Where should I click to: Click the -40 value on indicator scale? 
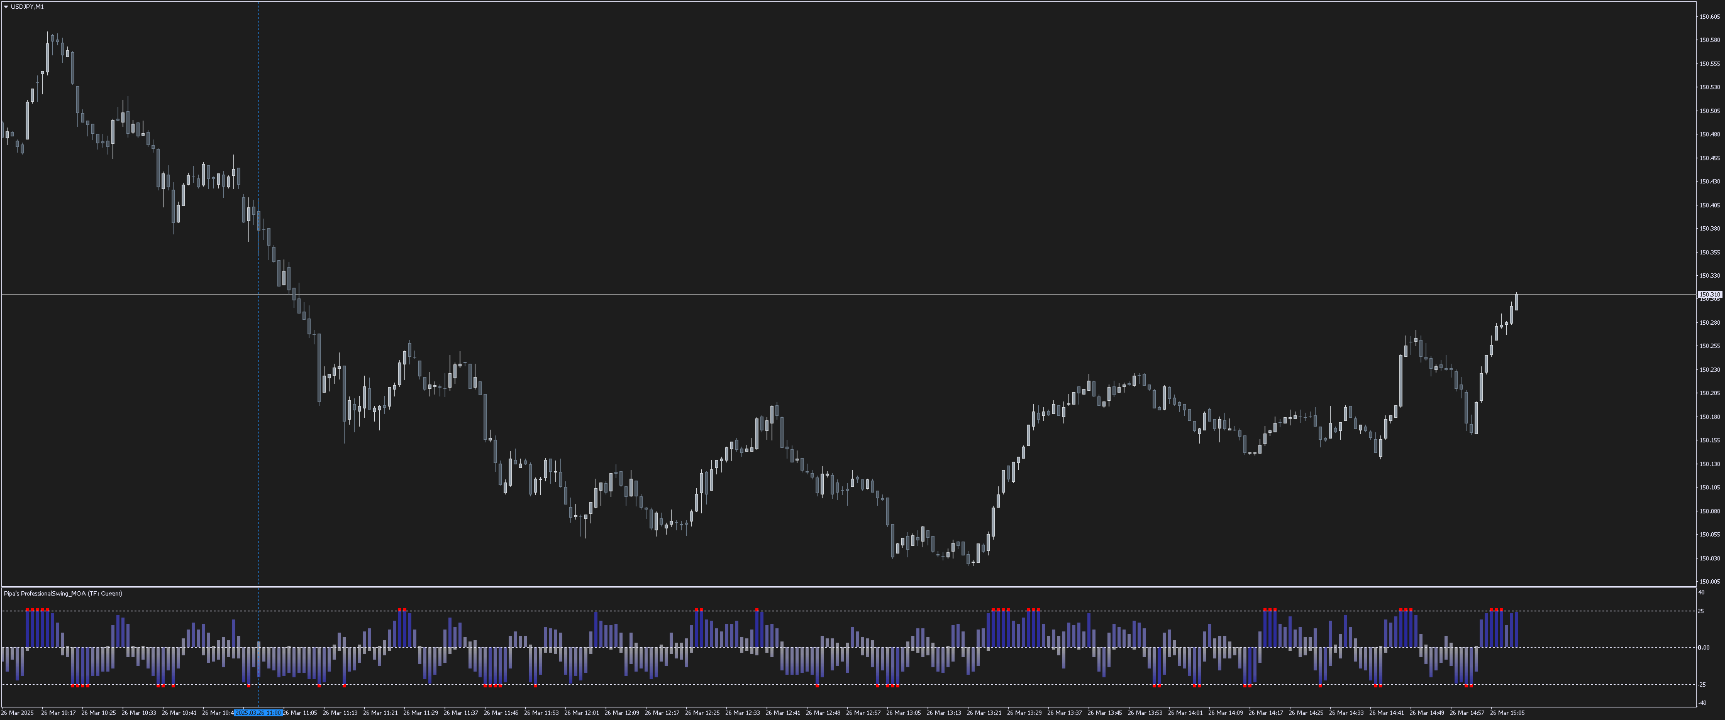[1702, 702]
